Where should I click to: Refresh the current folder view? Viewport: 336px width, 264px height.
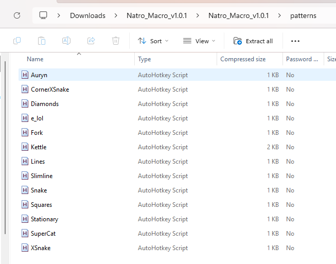coord(17,15)
